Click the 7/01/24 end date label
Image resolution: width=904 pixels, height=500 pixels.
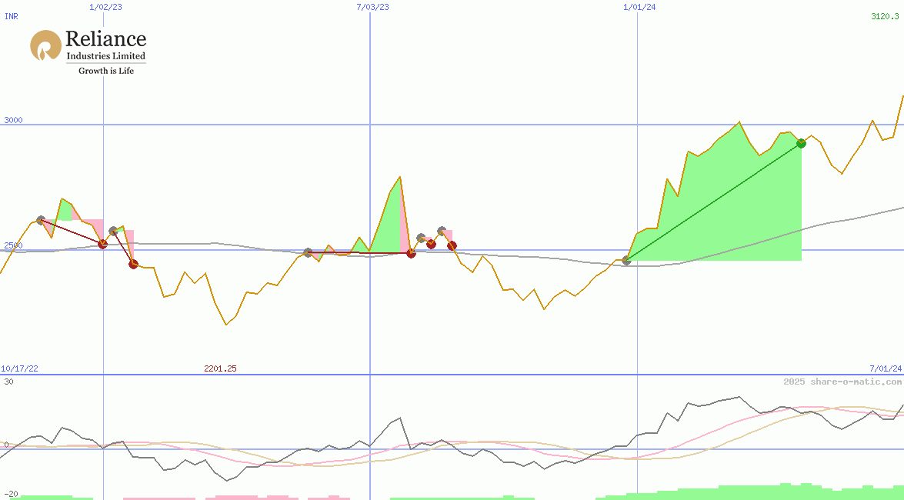(886, 369)
